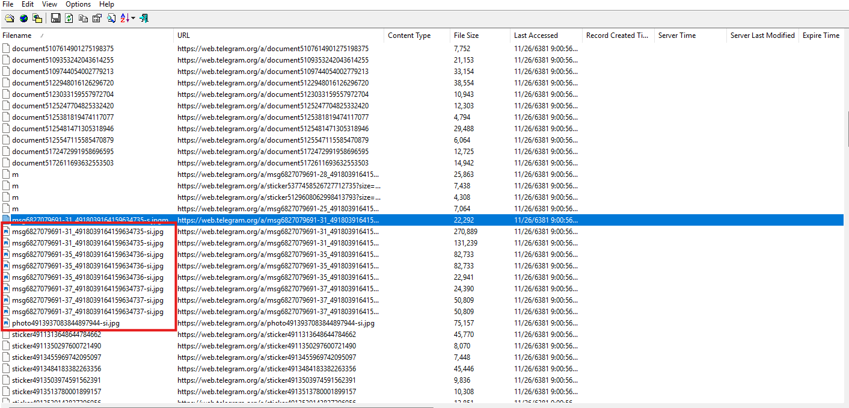Viewport: 849px width, 408px height.
Task: Sort by the Filename column header
Action: coord(17,36)
